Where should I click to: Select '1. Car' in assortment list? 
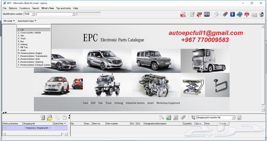34,30
